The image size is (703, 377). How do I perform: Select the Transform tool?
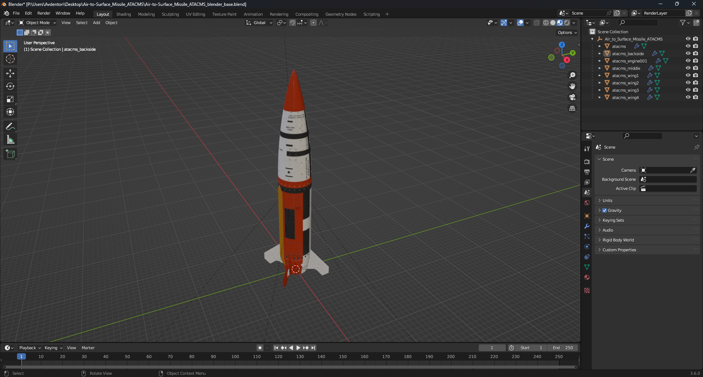(x=10, y=112)
